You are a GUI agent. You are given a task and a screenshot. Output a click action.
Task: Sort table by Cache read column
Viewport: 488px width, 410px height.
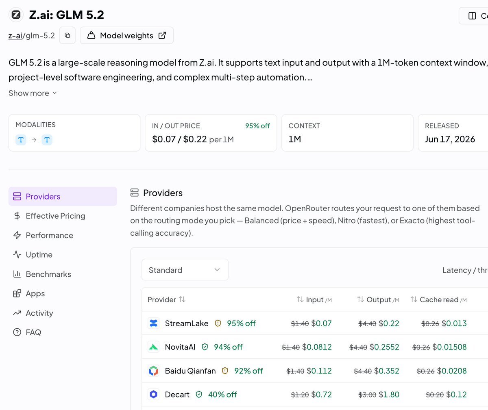tap(438, 299)
